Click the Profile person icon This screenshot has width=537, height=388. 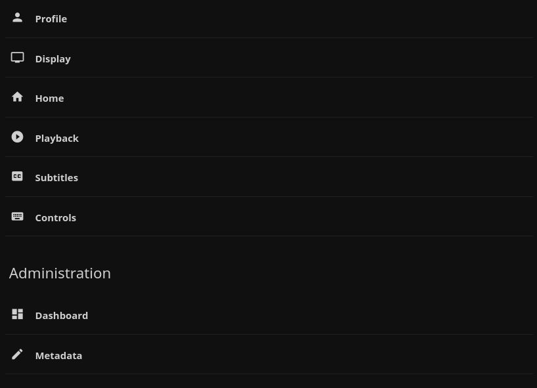pyautogui.click(x=18, y=18)
